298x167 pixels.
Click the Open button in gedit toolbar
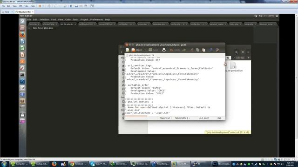click(x=137, y=50)
